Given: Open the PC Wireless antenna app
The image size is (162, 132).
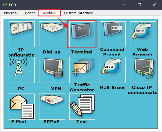Looking at the screenshot, I should coord(21,70).
